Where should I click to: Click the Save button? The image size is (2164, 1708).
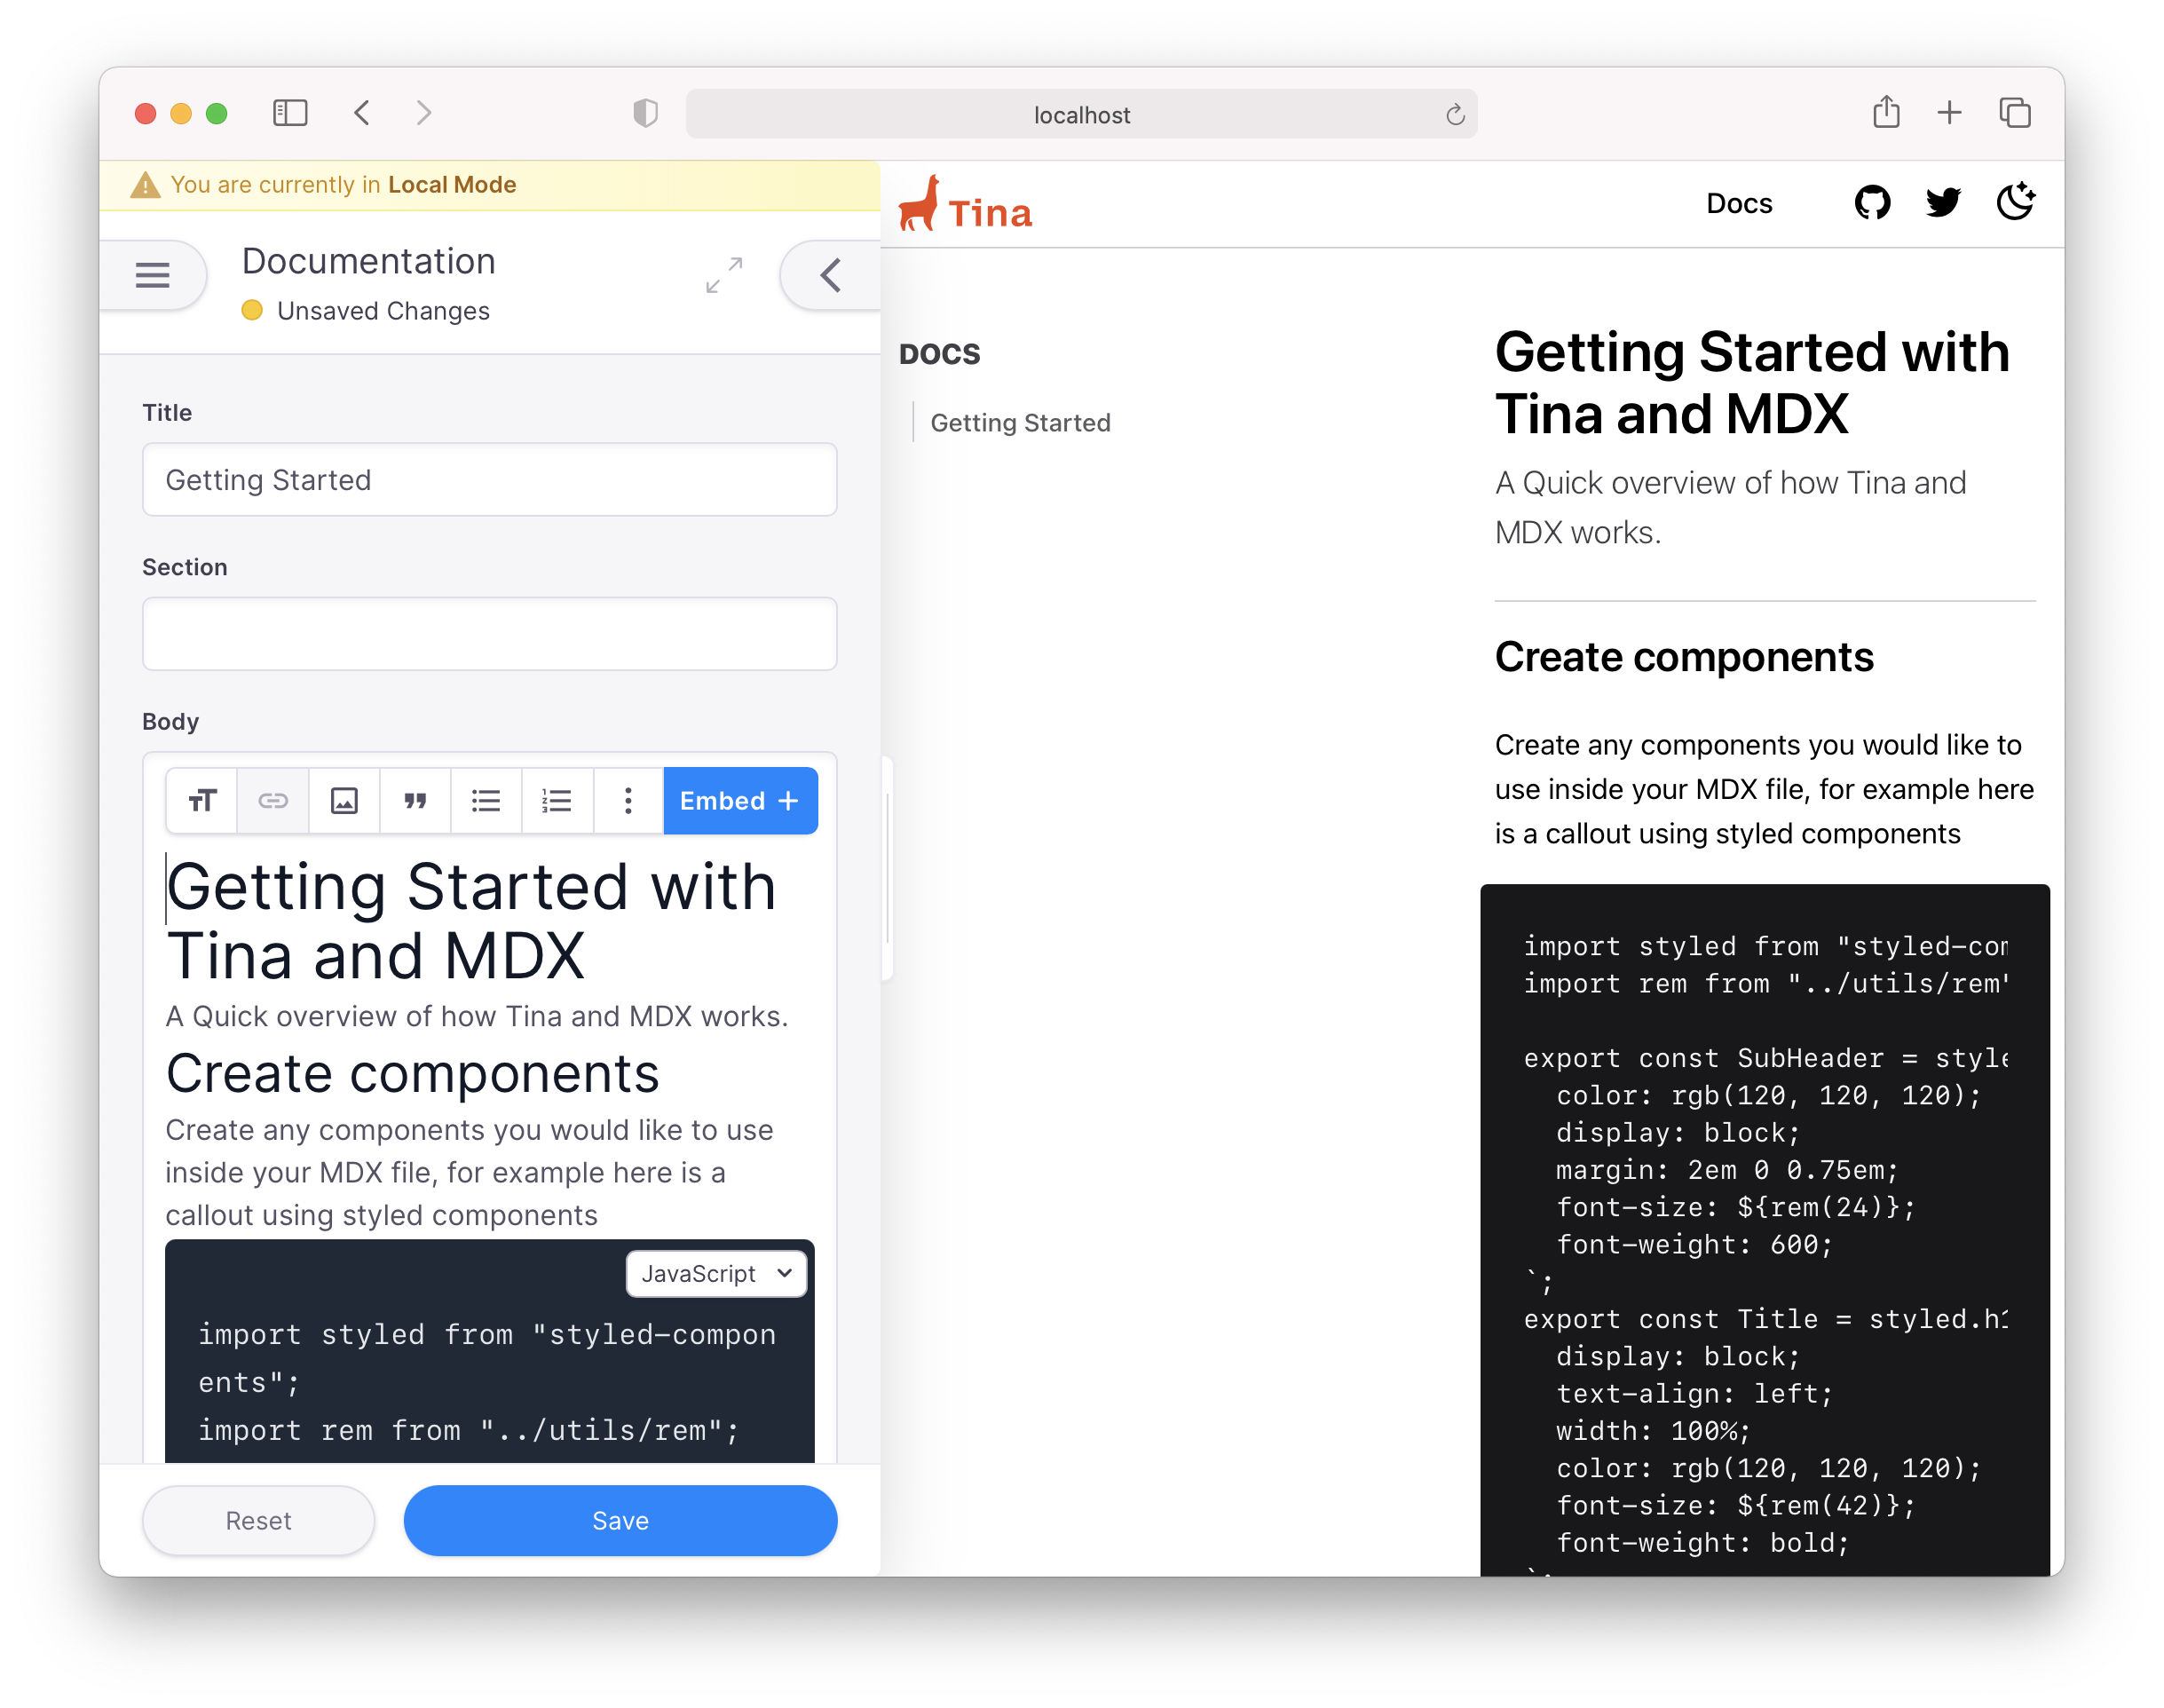(x=620, y=1521)
